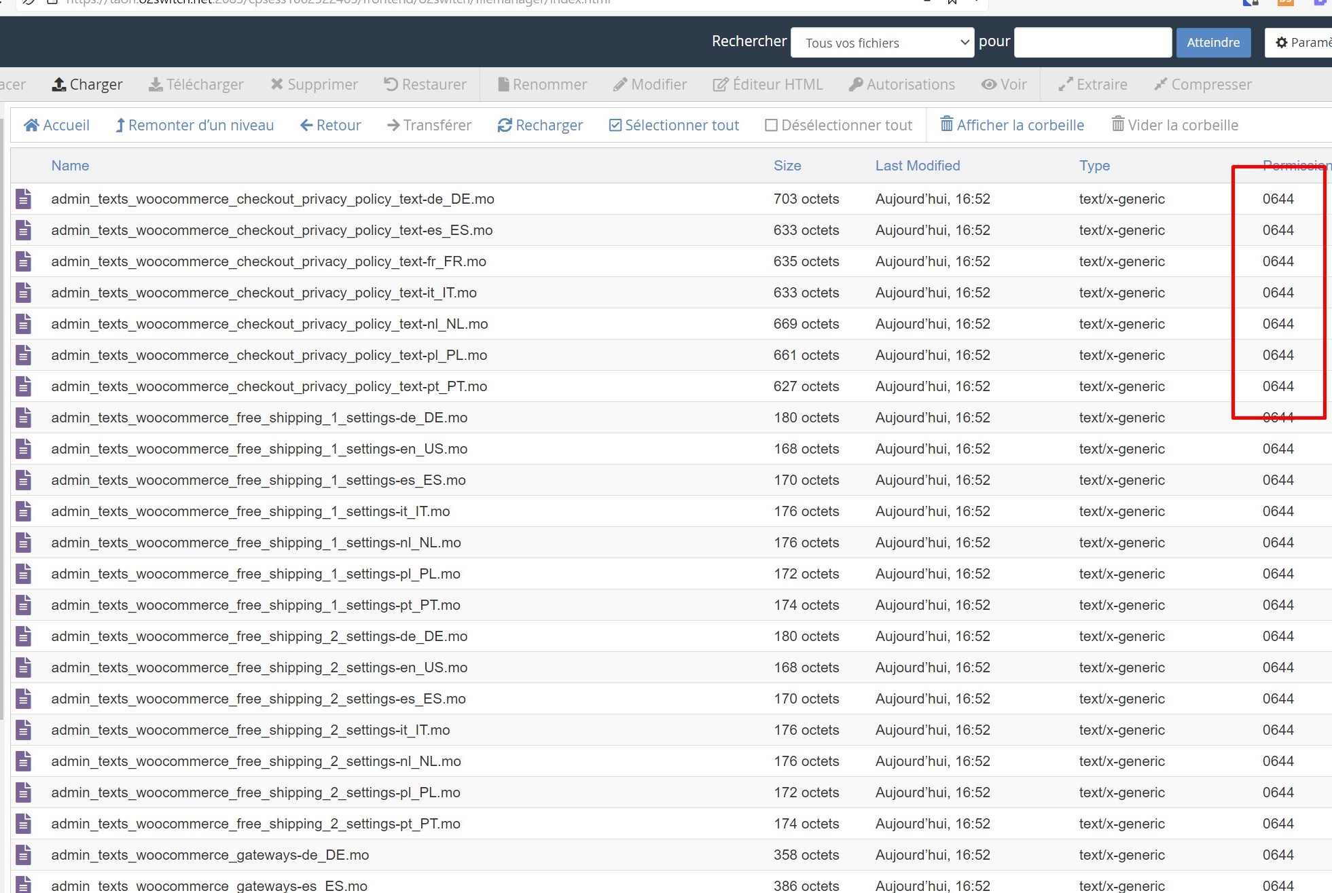Click the Charger upload button
This screenshot has height=893, width=1332.
pos(87,84)
